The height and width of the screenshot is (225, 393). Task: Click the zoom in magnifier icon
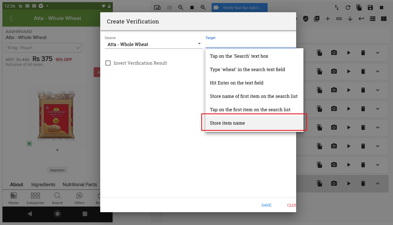pyautogui.click(x=203, y=8)
